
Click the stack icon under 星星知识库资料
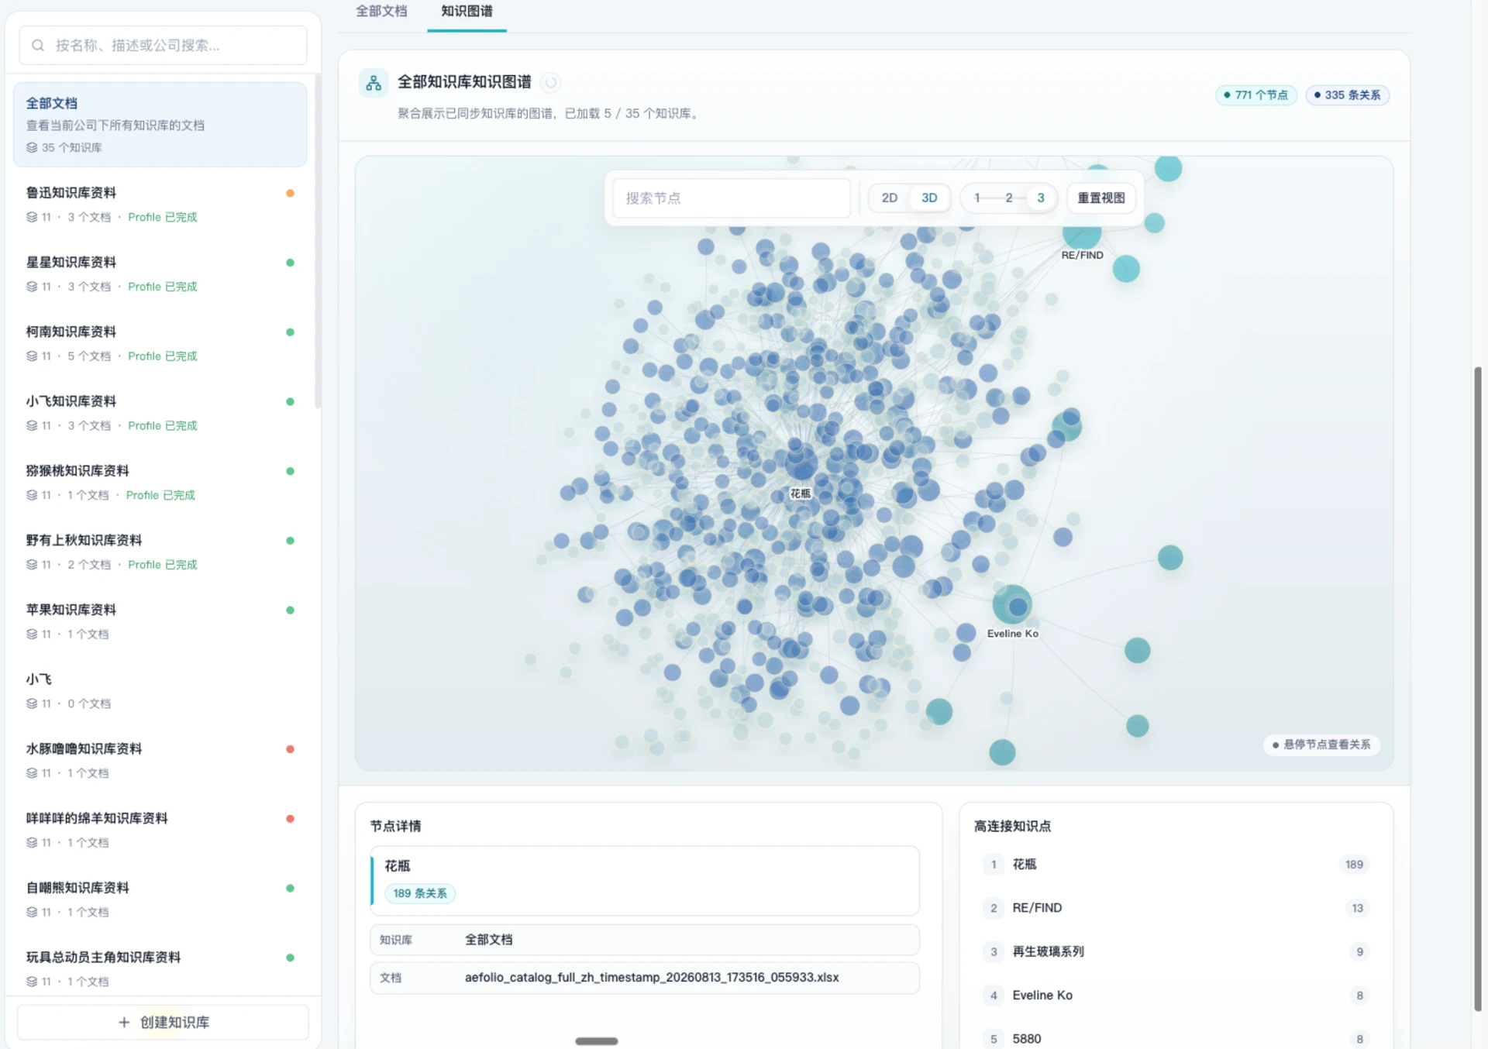(32, 287)
